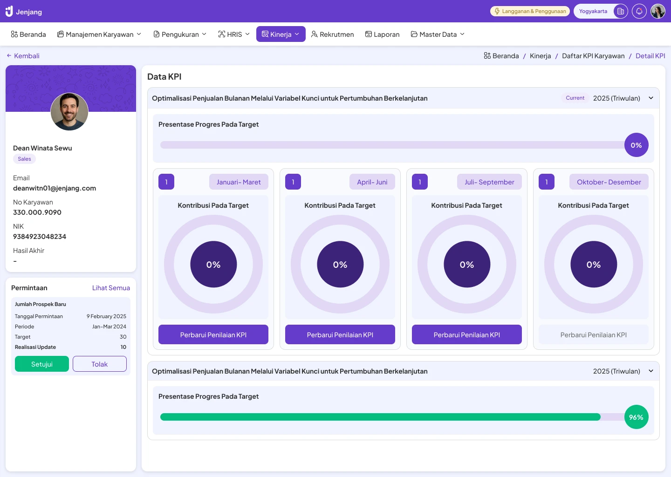Click the Lihat Semua link

[x=111, y=288]
